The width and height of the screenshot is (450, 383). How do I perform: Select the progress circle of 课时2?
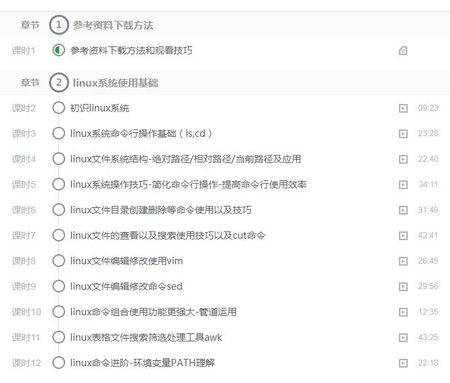tap(58, 108)
